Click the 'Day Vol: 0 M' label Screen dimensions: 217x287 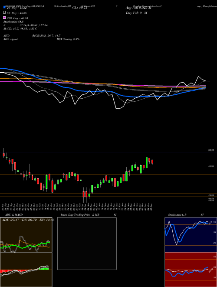[x=136, y=13]
